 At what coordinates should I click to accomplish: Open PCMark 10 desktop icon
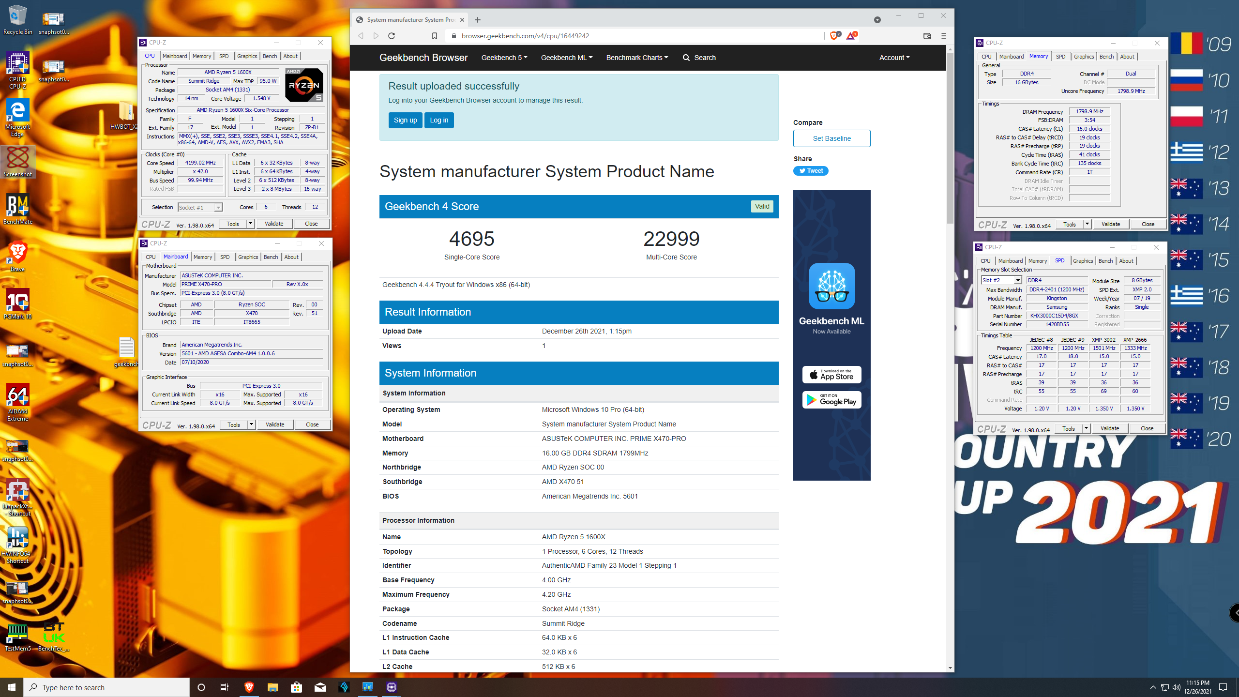point(17,304)
